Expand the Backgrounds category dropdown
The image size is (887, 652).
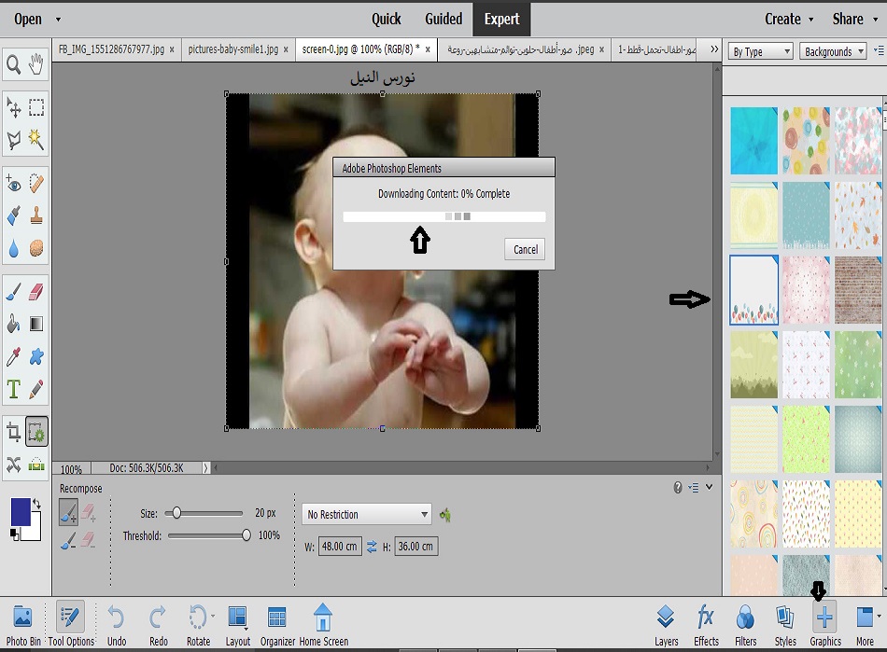(833, 51)
